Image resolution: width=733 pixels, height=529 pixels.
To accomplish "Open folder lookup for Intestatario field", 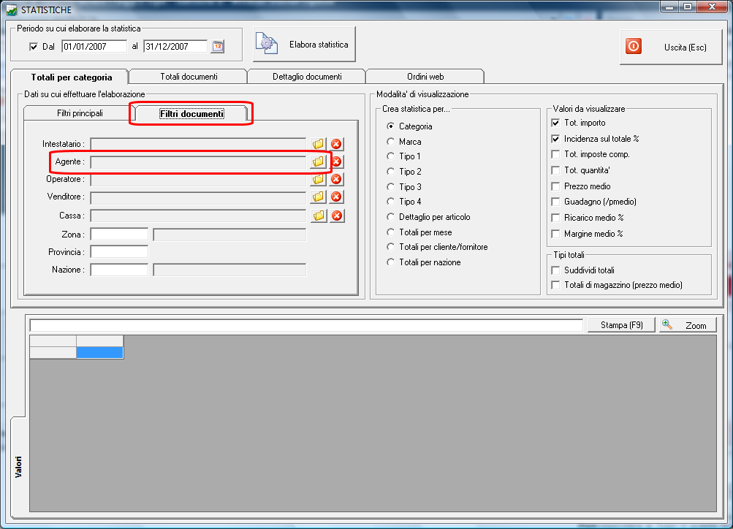I will point(319,144).
